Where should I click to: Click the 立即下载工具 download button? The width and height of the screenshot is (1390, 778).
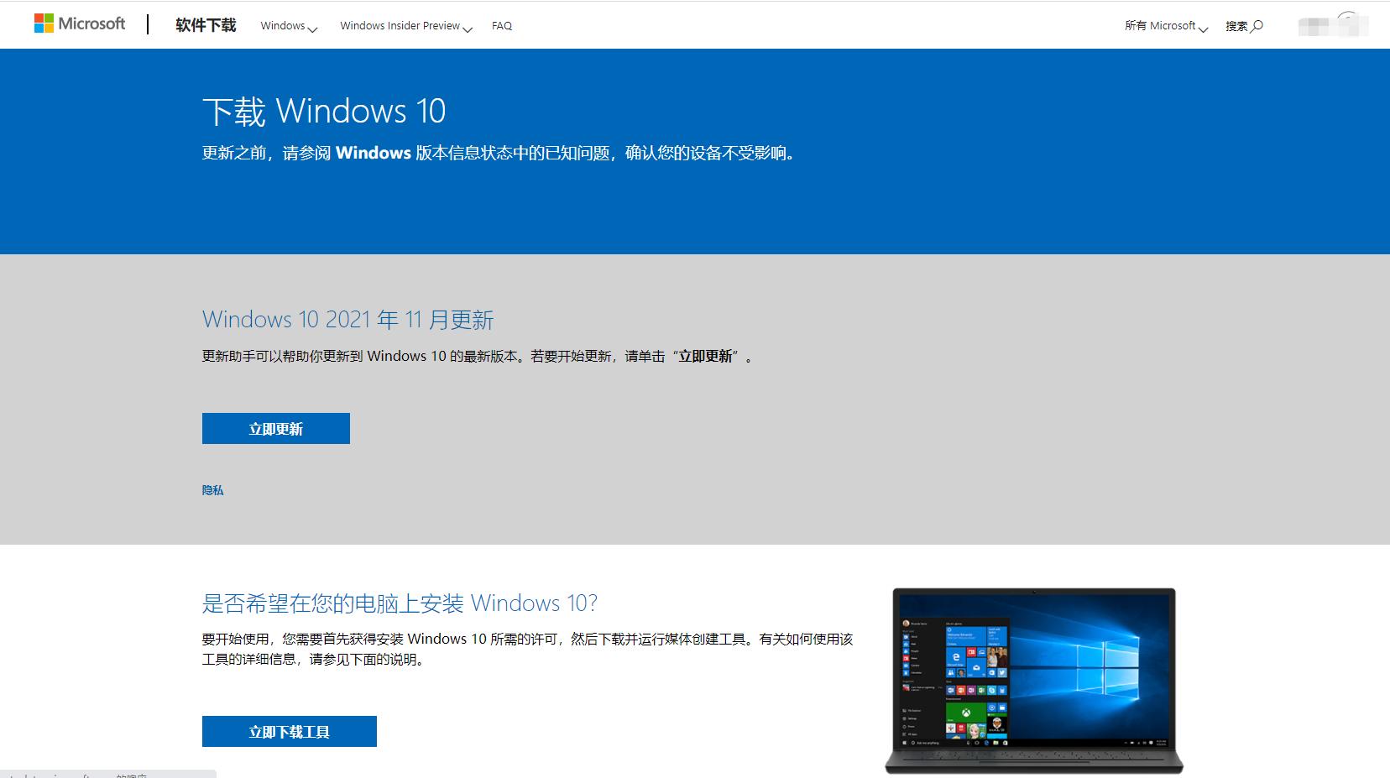pyautogui.click(x=289, y=730)
